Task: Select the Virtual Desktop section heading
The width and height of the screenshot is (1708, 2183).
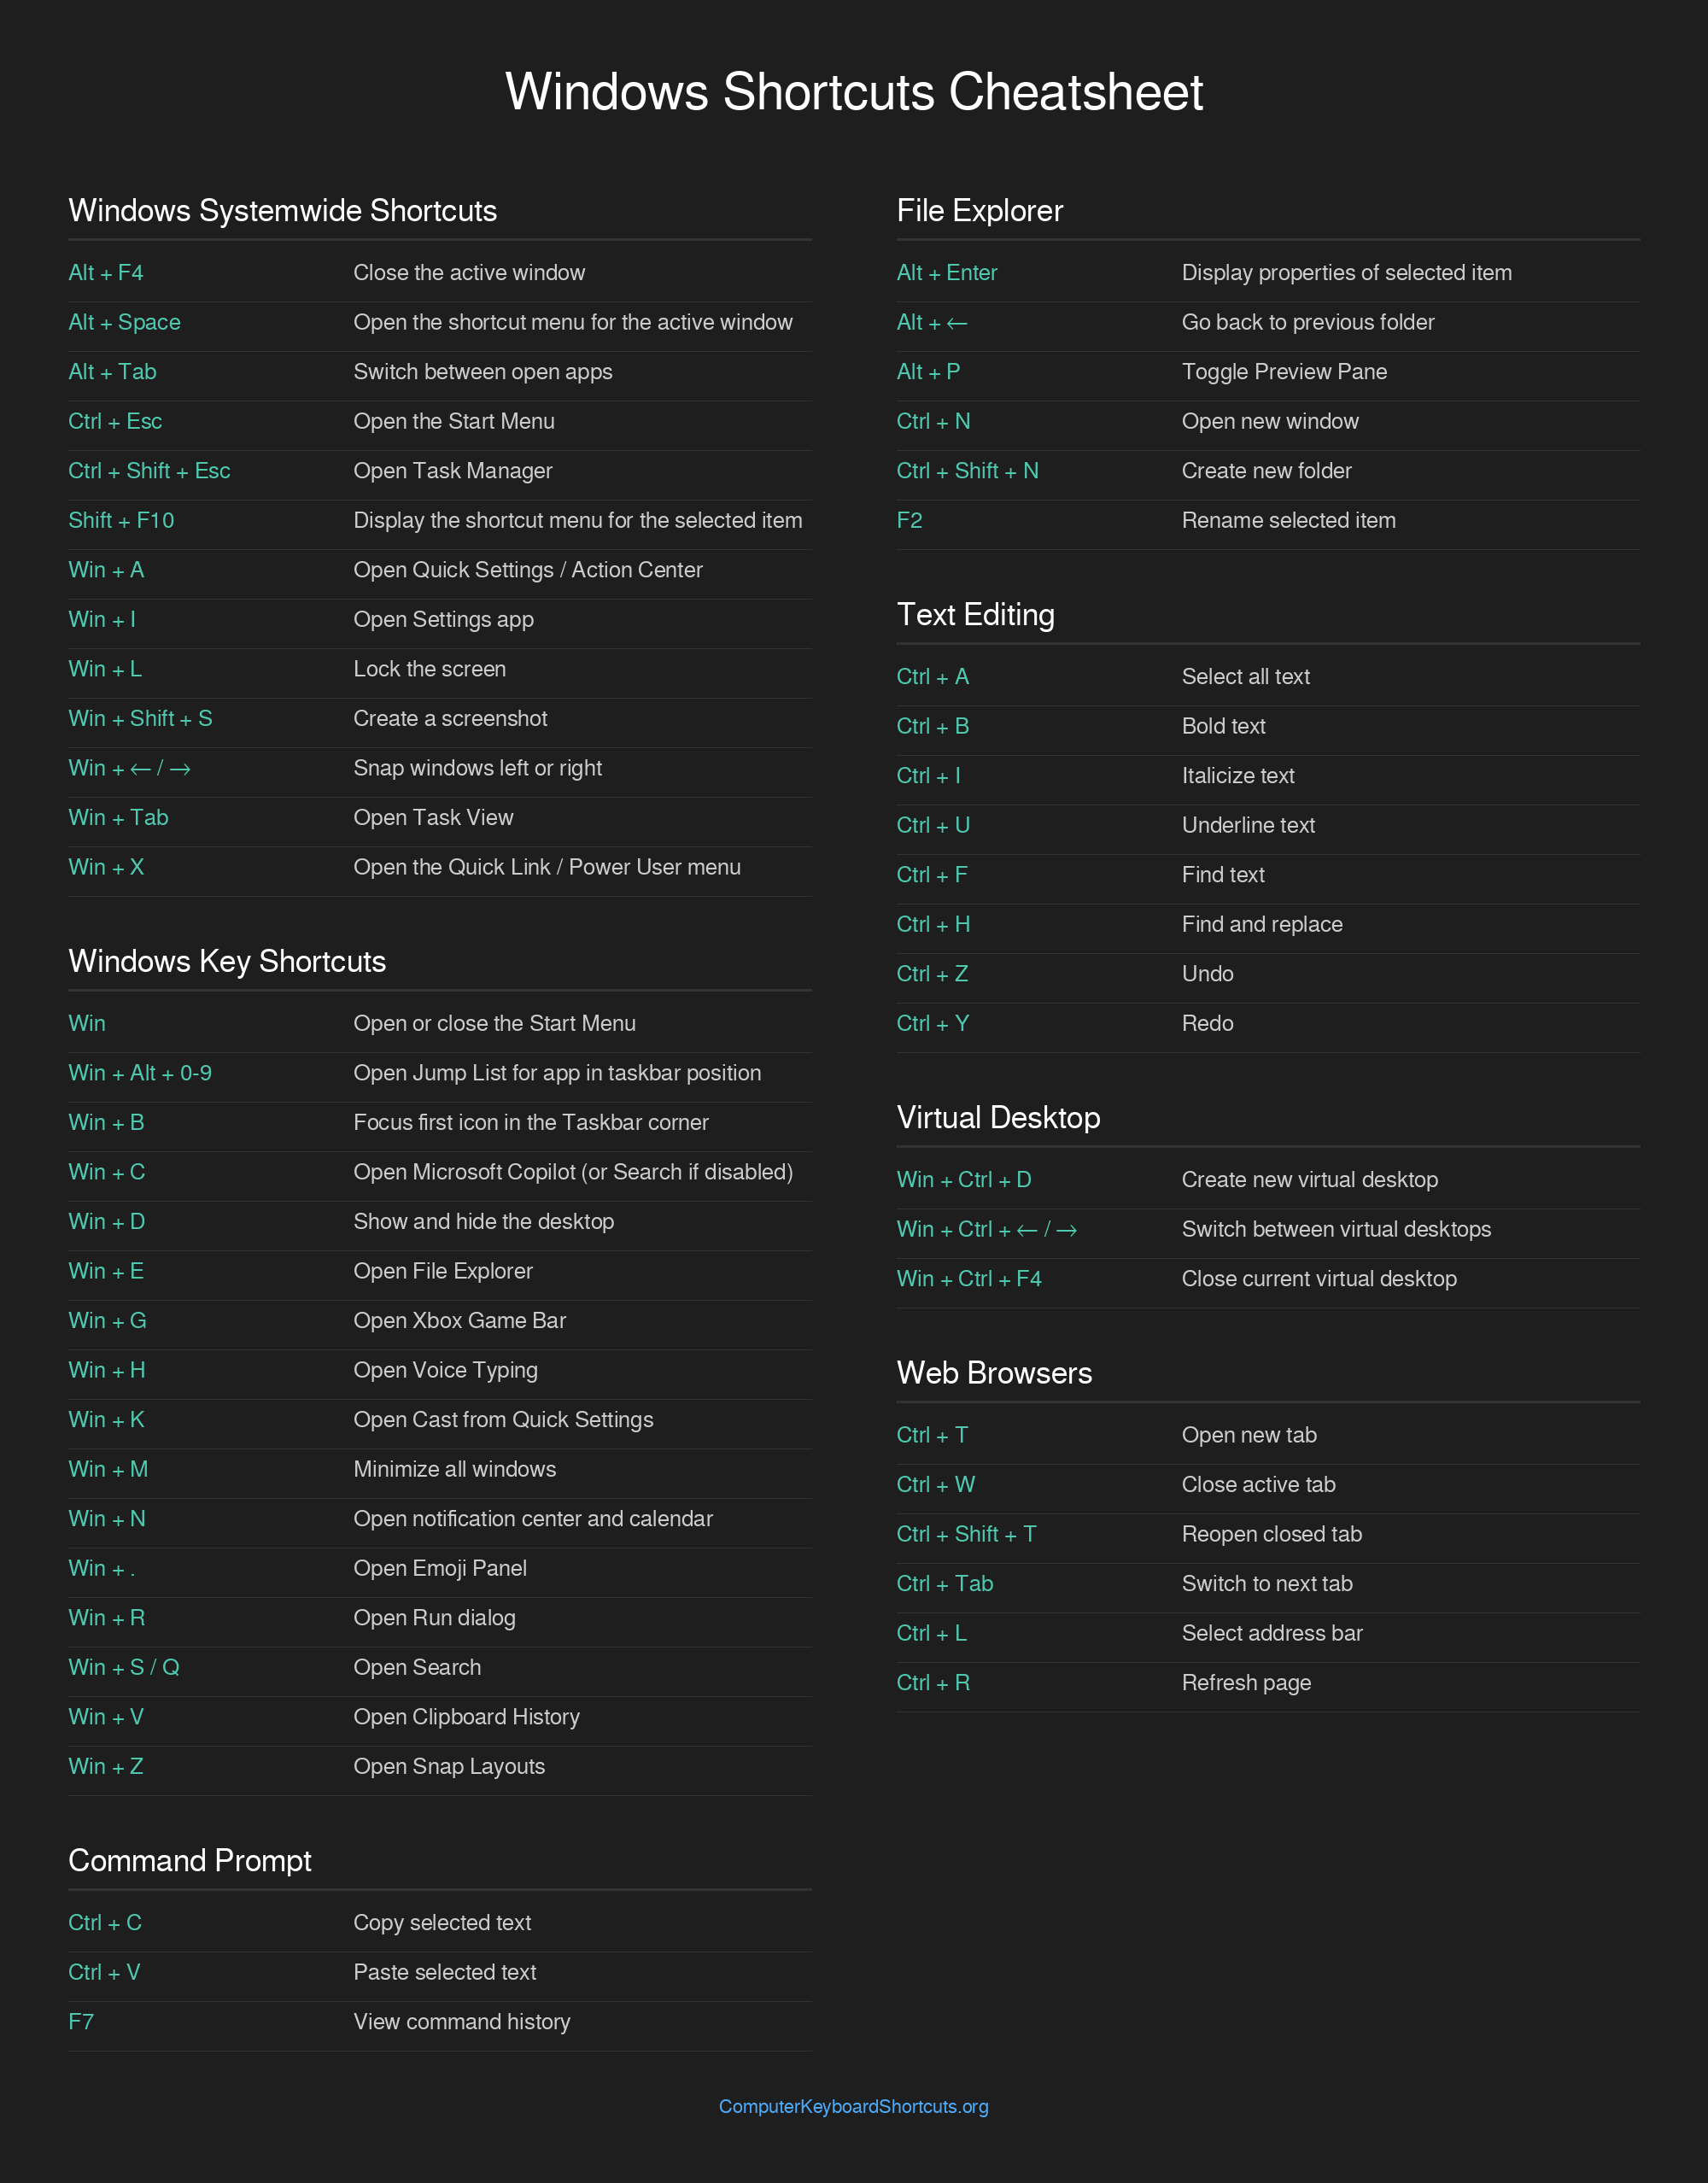Action: click(998, 1118)
